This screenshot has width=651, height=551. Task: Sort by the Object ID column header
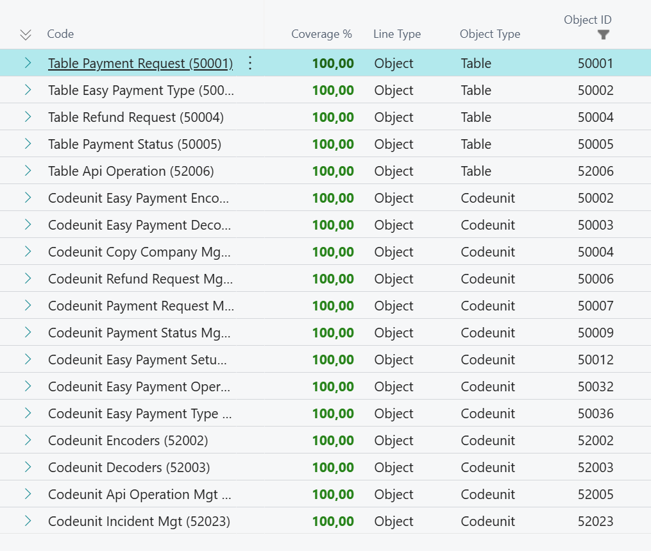click(x=588, y=20)
